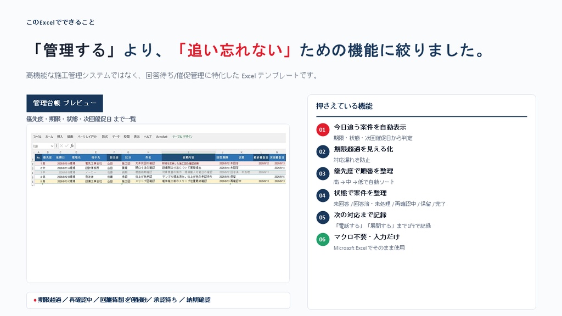Image resolution: width=562 pixels, height=316 pixels.
Task: Click the red 追い忘れない headline text
Action: pos(235,50)
